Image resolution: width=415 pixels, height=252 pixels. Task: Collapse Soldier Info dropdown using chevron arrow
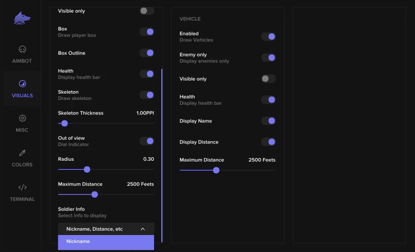point(143,229)
